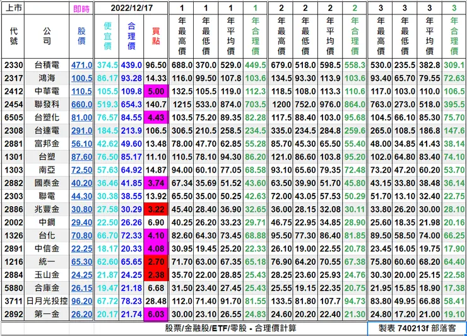Click the 56.10 price link for 富邦金

click(81, 144)
